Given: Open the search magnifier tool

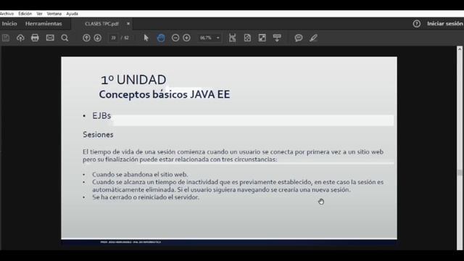Looking at the screenshot, I should (65, 38).
